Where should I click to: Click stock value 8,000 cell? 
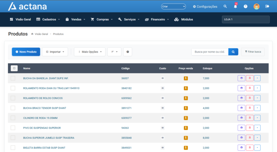pyautogui.click(x=206, y=138)
